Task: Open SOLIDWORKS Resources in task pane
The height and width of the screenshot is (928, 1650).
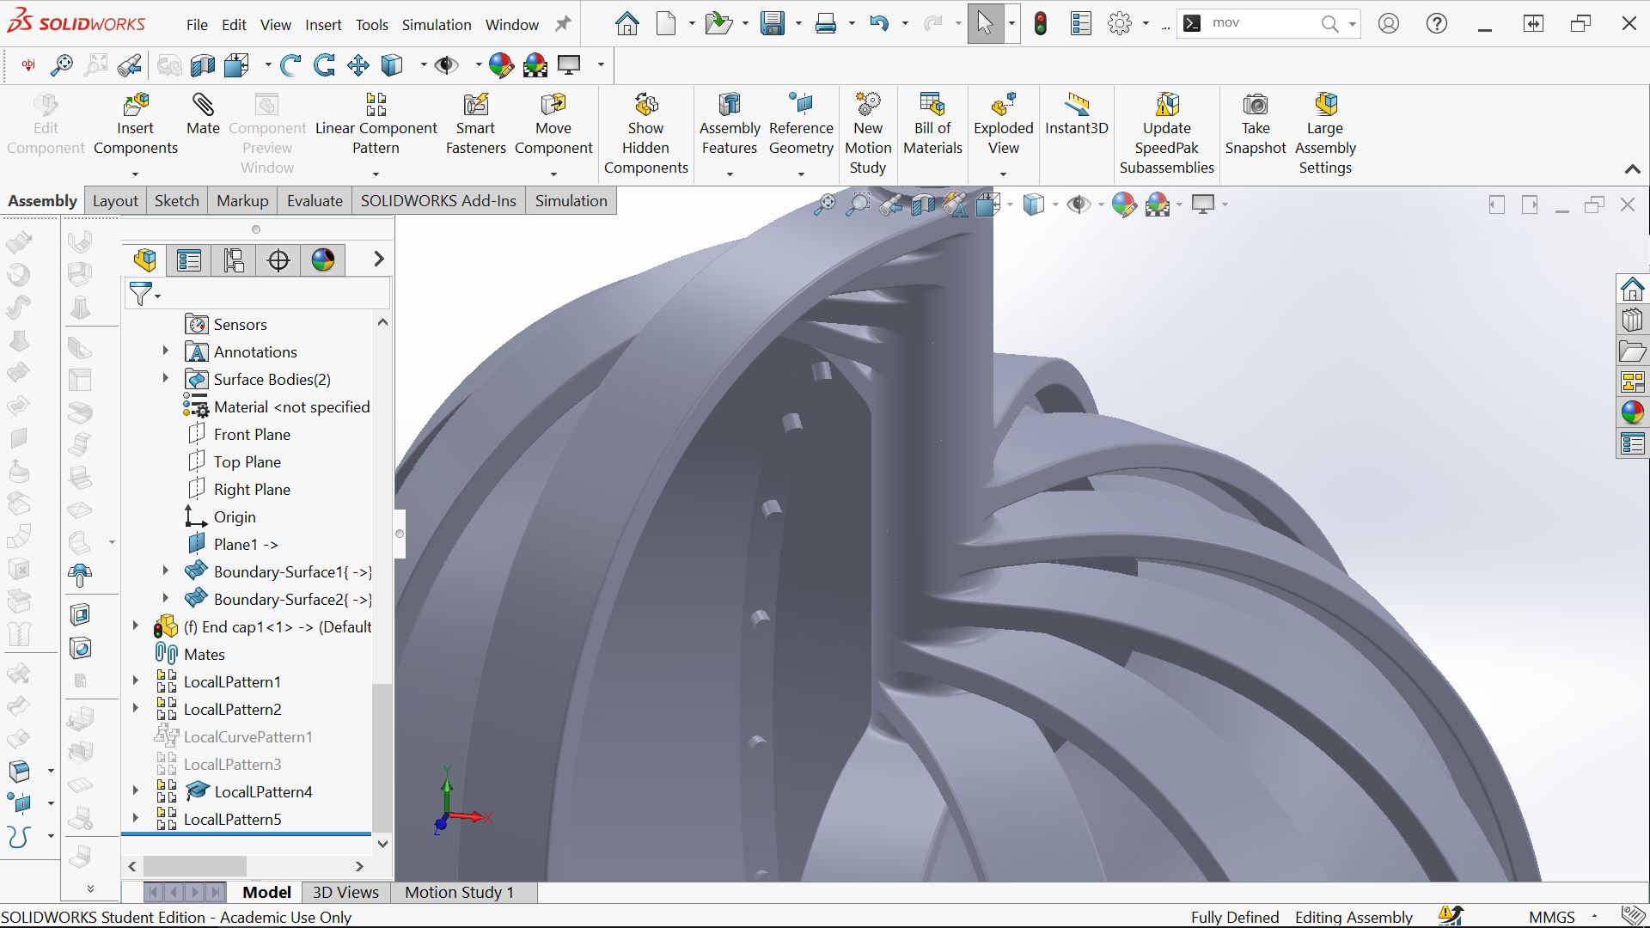Action: coord(1632,290)
